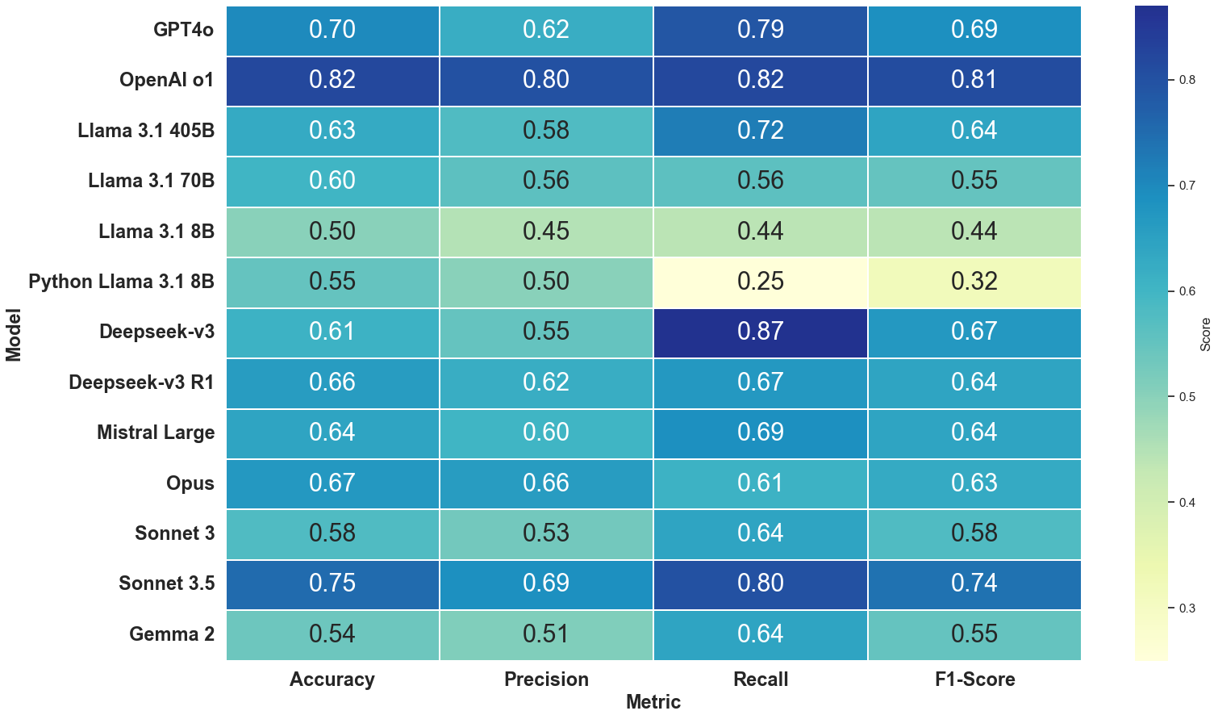This screenshot has width=1214, height=715.
Task: Click the Python Llama 3.1 8B Recall cell
Action: tap(760, 282)
